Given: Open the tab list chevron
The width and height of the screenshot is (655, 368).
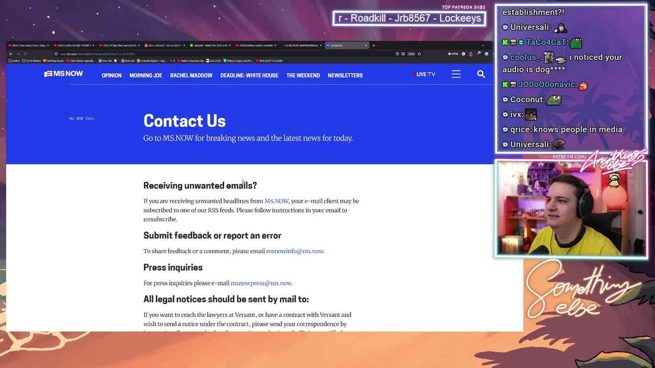Looking at the screenshot, I should click(x=483, y=45).
